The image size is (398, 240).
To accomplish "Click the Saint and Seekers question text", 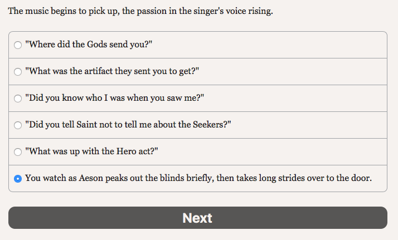I will click(x=128, y=125).
